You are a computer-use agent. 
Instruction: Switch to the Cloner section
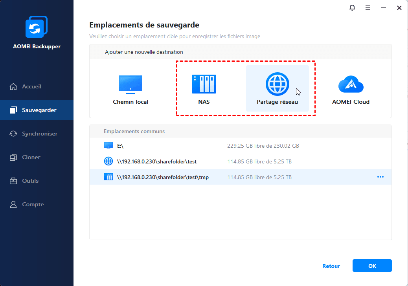point(37,157)
